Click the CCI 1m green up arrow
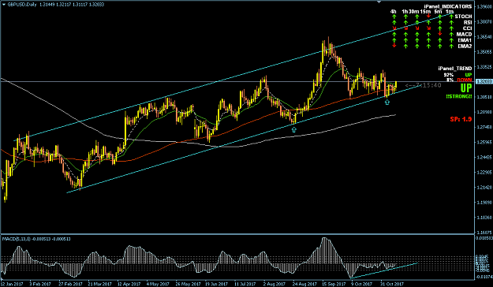 (x=451, y=28)
